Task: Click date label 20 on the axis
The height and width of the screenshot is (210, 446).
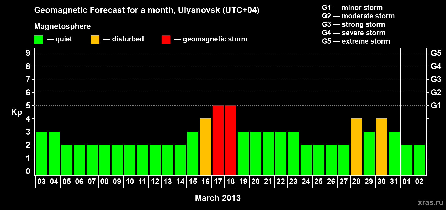Action: point(256,181)
